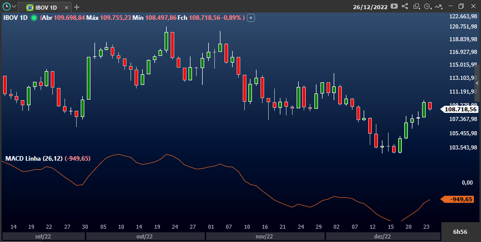This screenshot has width=481, height=242.
Task: Toggle the green status dot next to IBOV 1D
Action: point(34,18)
